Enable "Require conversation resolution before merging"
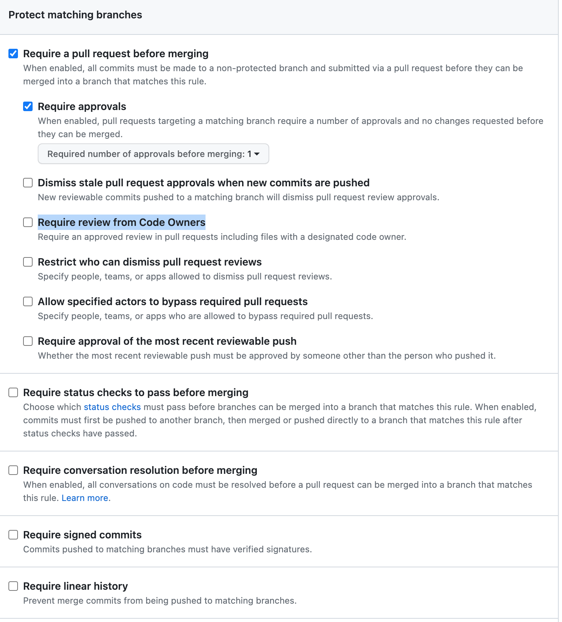Image resolution: width=562 pixels, height=622 pixels. 13,470
